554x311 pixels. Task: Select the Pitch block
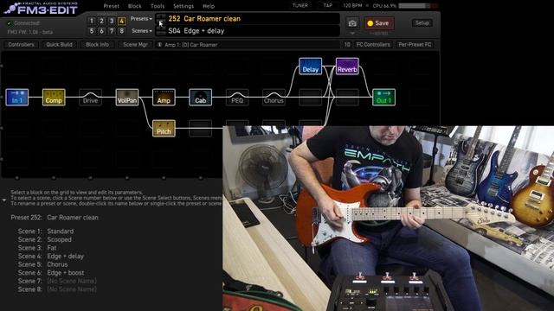coord(164,128)
